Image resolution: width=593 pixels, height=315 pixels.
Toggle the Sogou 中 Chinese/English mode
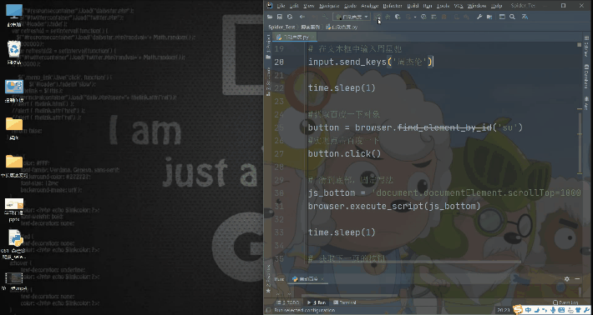click(528, 310)
